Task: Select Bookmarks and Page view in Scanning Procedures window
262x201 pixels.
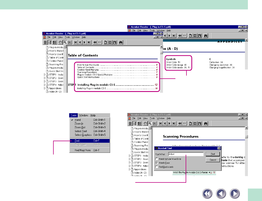Action: (x=135, y=123)
